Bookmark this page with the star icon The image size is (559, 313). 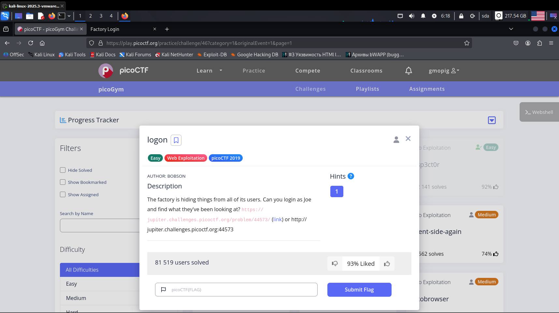pos(466,43)
